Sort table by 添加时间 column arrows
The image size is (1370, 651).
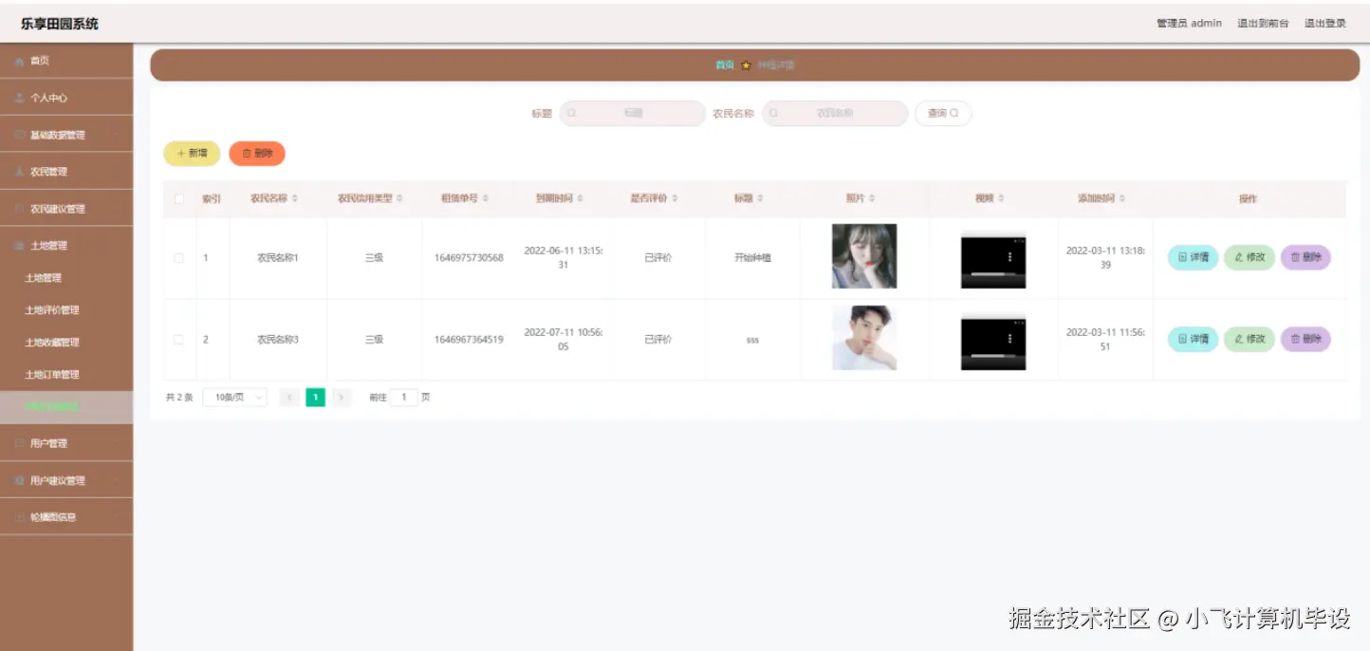(x=1122, y=198)
